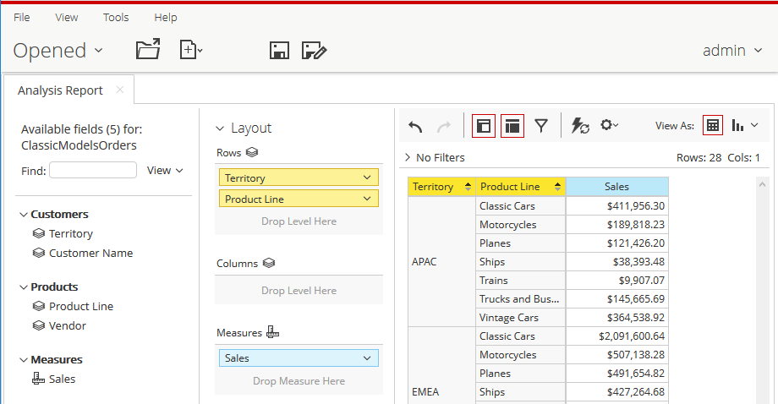Click the Find fields text box
Image resolution: width=778 pixels, height=404 pixels.
pyautogui.click(x=93, y=171)
